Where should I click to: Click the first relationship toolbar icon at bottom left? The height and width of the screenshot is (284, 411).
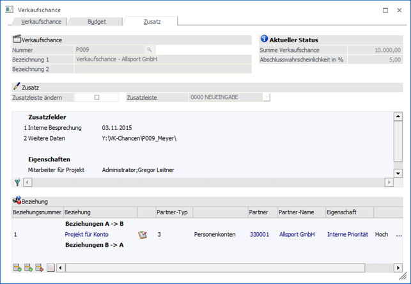coord(17,267)
